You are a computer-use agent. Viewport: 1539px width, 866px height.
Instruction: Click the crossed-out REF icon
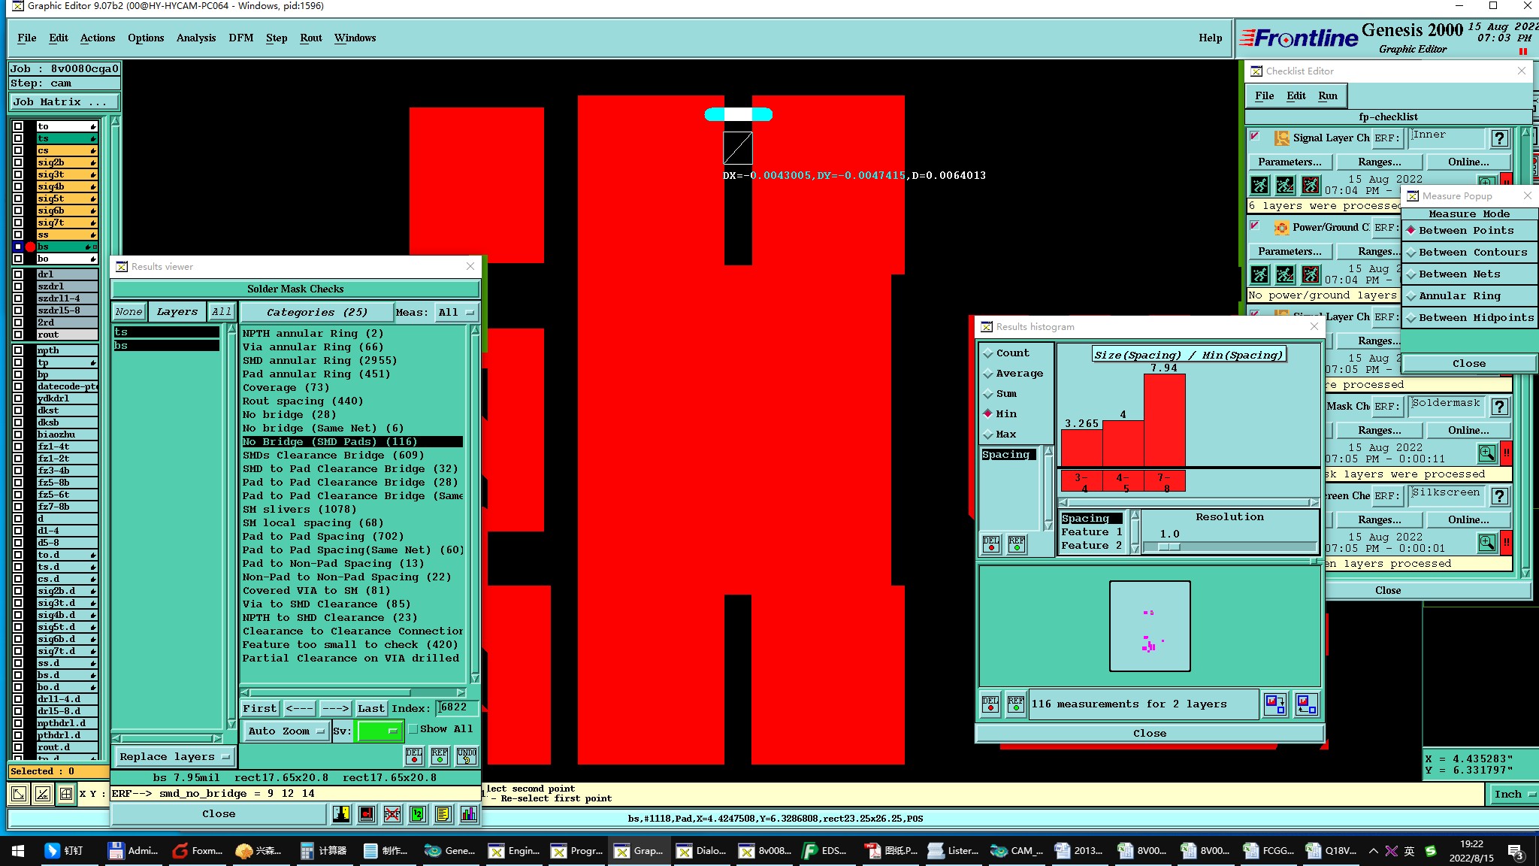point(392,814)
